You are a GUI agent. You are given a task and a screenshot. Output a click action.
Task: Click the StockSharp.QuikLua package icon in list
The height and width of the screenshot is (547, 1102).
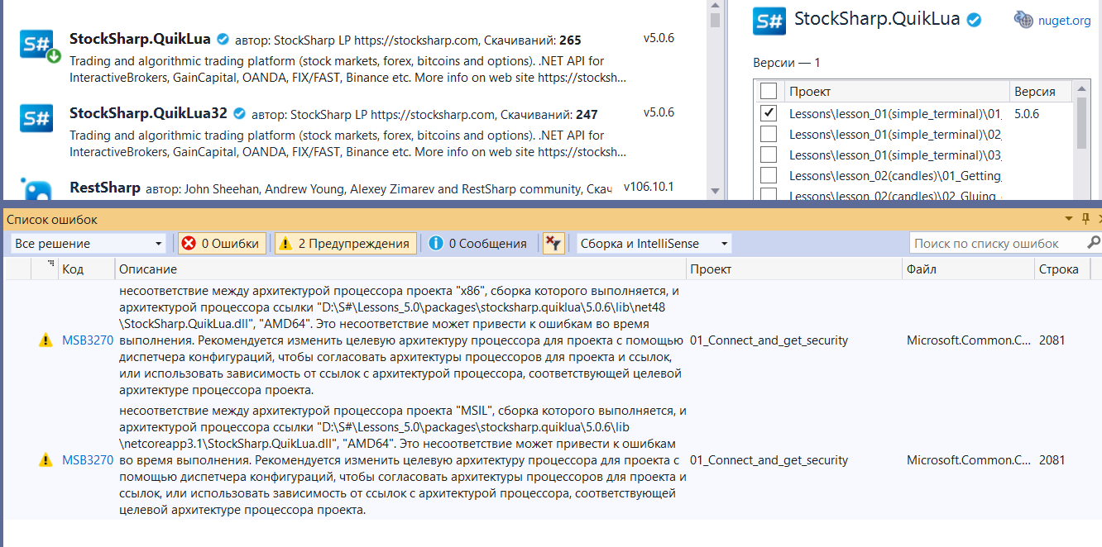pos(38,45)
